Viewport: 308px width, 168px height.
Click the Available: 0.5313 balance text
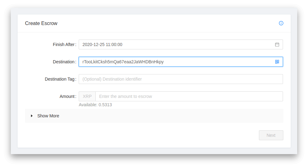95,105
